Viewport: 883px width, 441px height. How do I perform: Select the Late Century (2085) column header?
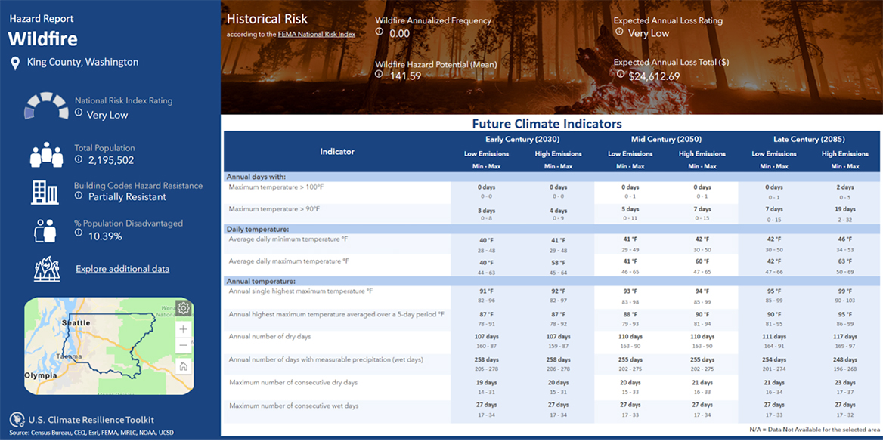point(809,139)
